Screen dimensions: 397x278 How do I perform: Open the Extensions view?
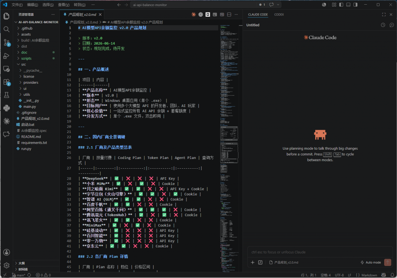tap(7, 82)
